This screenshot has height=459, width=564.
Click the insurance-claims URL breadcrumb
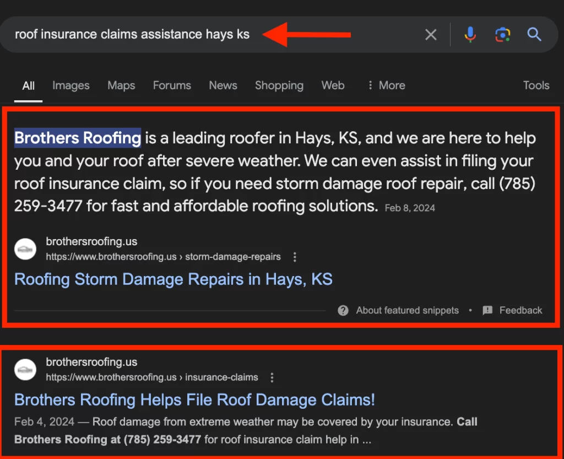coord(152,377)
